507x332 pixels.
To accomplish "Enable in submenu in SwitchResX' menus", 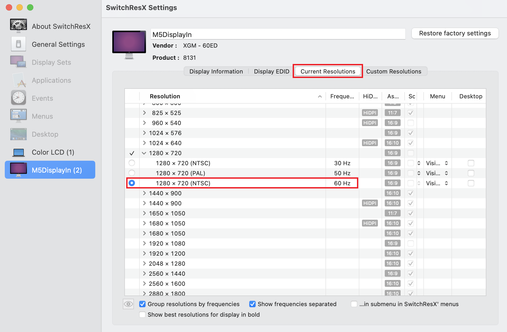I will pyautogui.click(x=354, y=304).
